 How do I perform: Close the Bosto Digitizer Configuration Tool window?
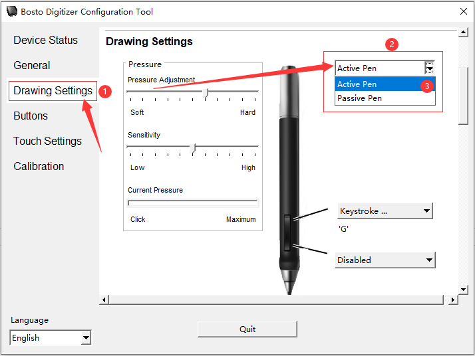(464, 11)
